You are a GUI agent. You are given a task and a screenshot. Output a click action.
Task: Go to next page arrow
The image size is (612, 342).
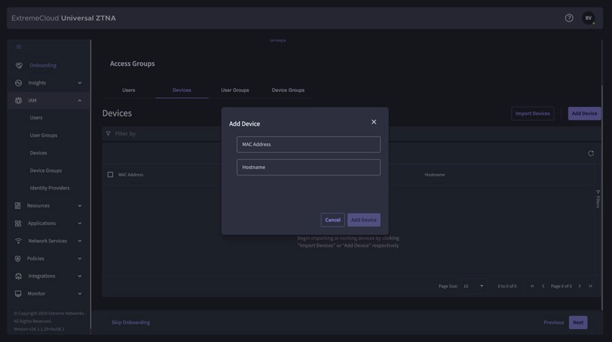[x=579, y=286]
